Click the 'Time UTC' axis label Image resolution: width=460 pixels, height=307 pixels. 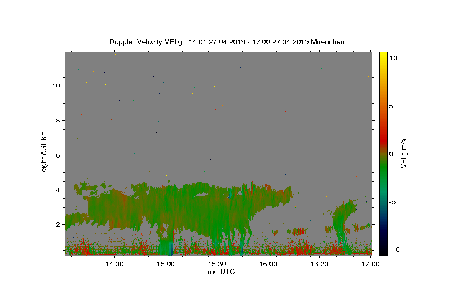coord(218,272)
